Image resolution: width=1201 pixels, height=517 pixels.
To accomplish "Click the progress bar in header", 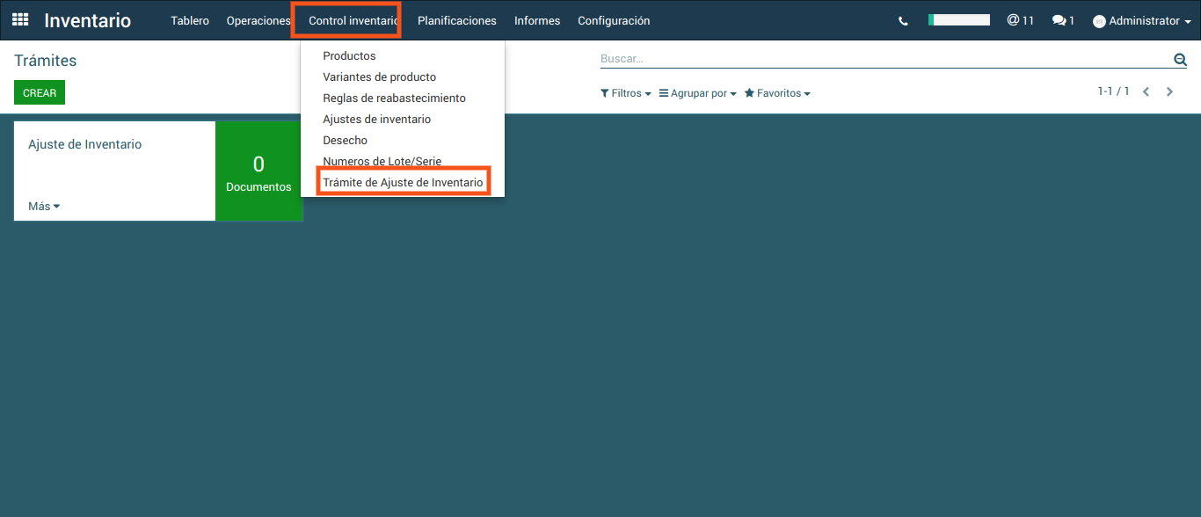I will click(958, 20).
